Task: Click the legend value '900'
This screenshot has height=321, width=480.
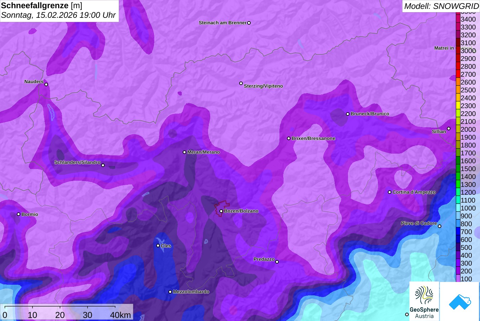Action: (x=466, y=216)
